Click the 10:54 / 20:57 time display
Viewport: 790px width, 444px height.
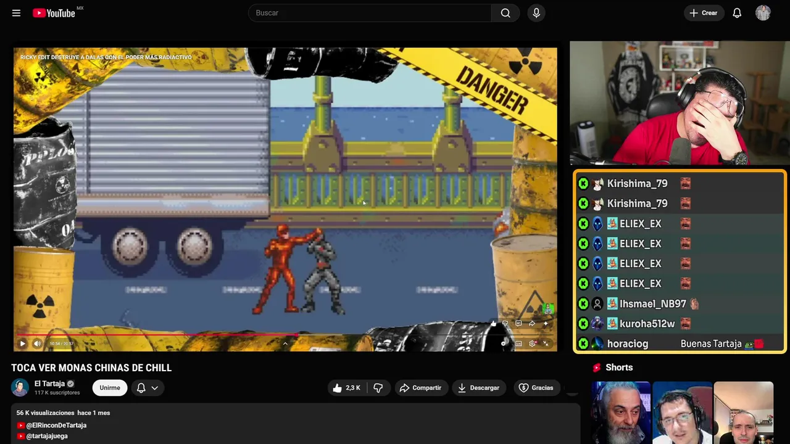click(61, 343)
